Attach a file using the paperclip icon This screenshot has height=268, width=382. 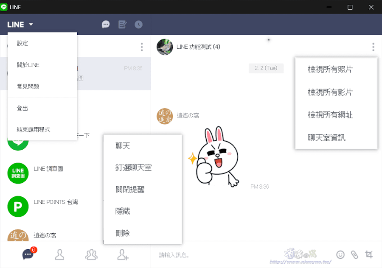pyautogui.click(x=355, y=254)
